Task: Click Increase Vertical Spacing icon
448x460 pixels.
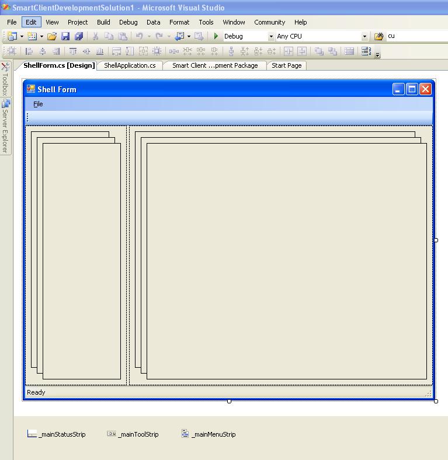Action: (245, 51)
